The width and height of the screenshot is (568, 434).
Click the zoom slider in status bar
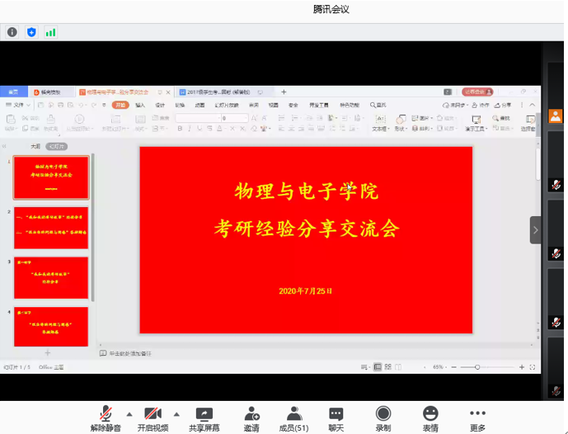pyautogui.click(x=477, y=366)
